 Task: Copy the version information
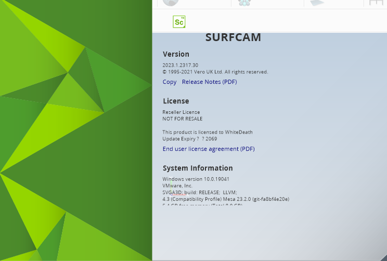(x=170, y=82)
